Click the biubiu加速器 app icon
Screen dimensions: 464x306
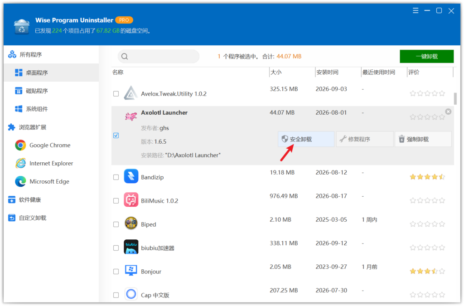coord(131,247)
